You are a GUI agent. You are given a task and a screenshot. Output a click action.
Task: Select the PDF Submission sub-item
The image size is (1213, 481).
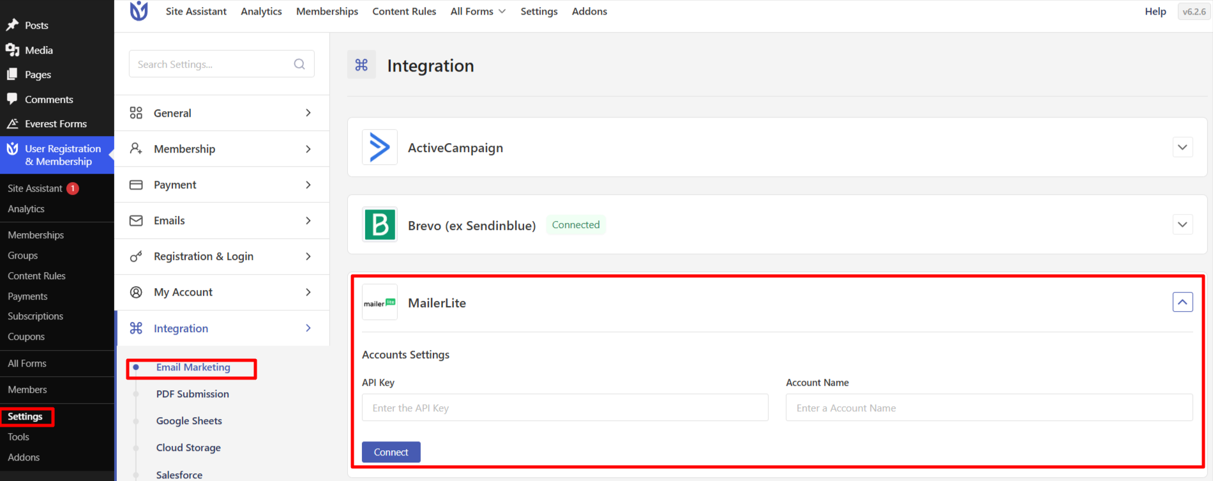point(192,394)
